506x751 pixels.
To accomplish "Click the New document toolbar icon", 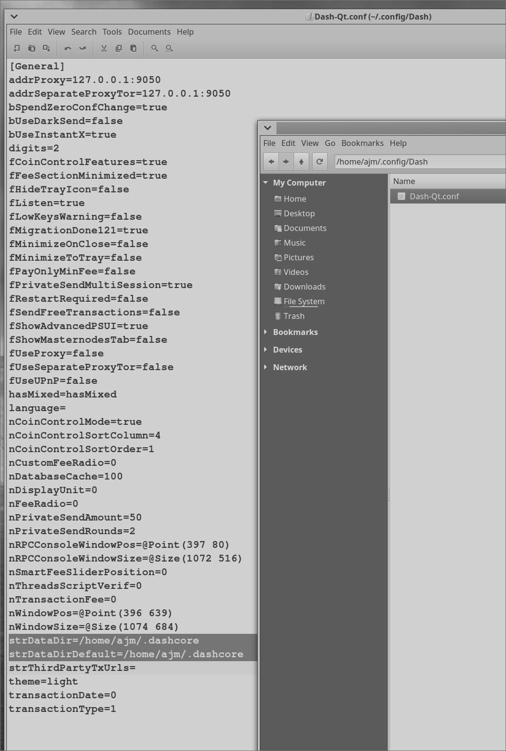I will [17, 48].
